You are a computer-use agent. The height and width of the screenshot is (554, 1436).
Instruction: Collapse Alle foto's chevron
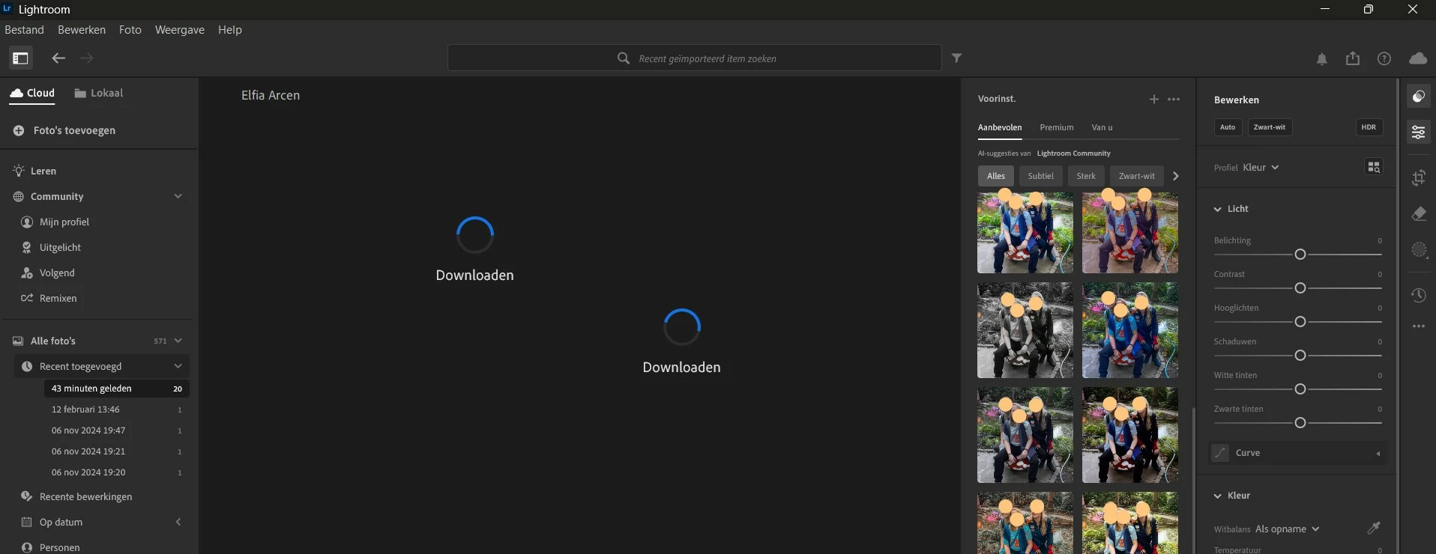[178, 341]
